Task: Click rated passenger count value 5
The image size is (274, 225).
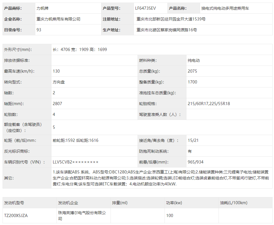Action: click(54, 127)
